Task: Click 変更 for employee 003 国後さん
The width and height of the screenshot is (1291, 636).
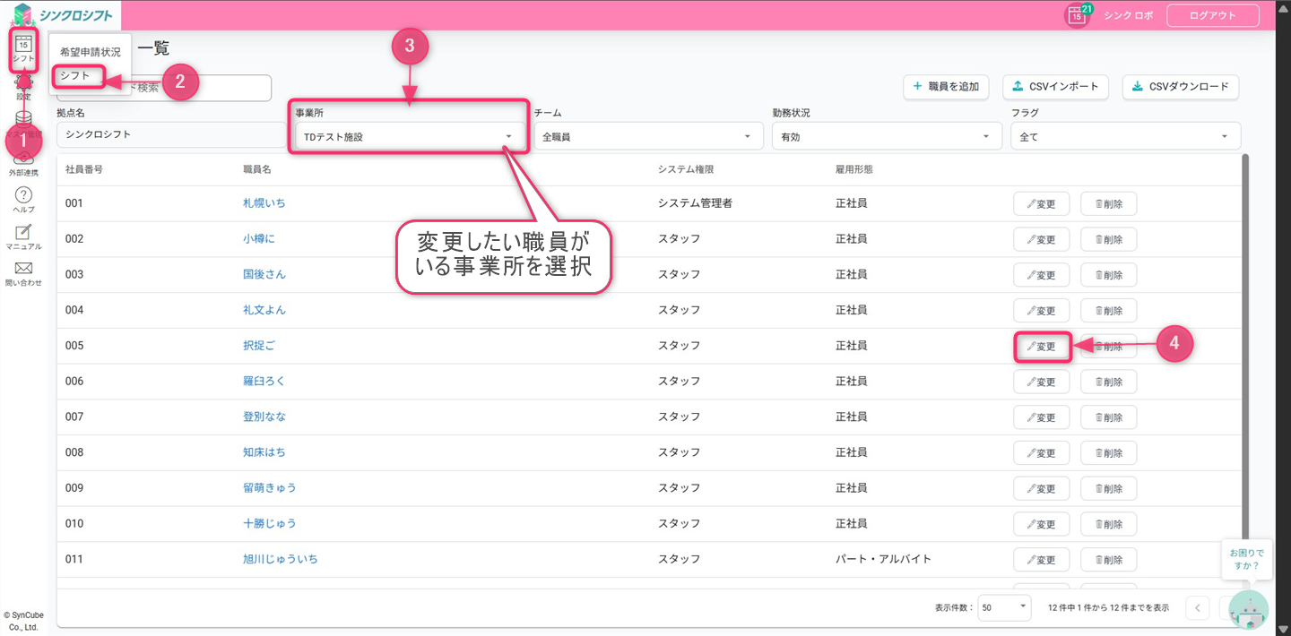Action: click(1041, 275)
